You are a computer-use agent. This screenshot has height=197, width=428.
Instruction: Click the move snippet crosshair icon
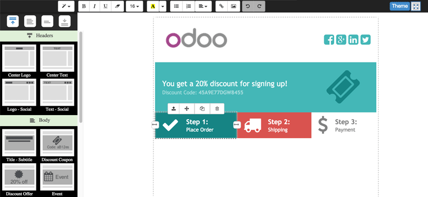pos(187,109)
